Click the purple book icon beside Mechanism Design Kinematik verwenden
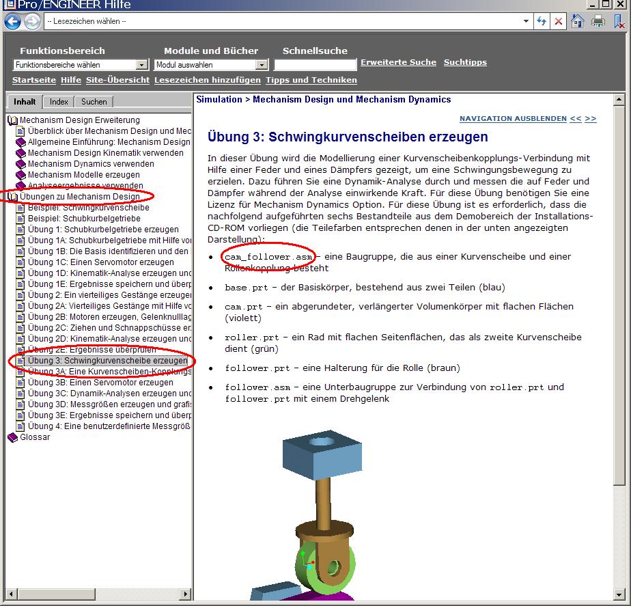 20,152
